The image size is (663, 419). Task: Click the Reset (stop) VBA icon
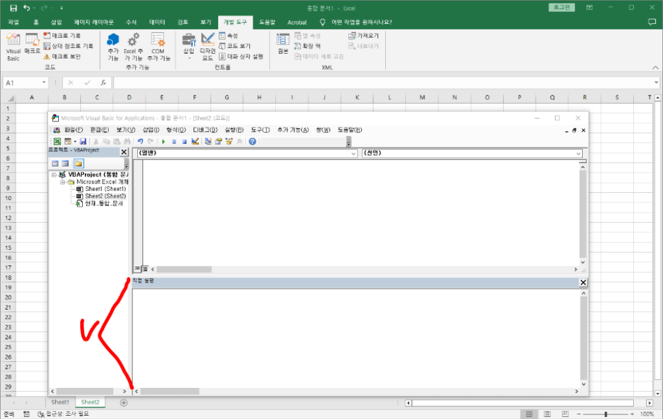(x=184, y=142)
